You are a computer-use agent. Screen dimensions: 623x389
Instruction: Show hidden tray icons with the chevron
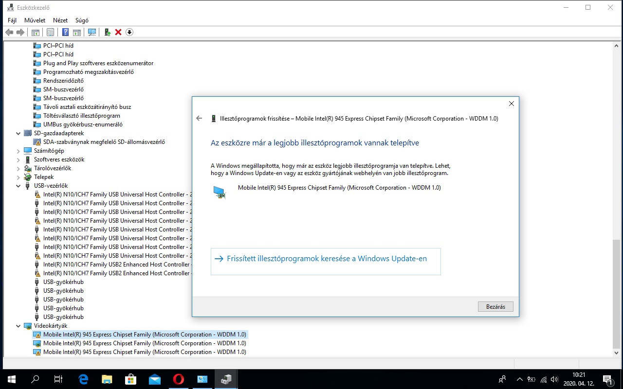520,379
